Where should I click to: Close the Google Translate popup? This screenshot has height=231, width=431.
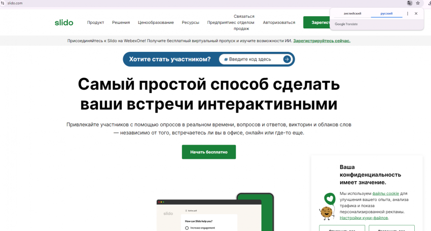click(x=416, y=14)
